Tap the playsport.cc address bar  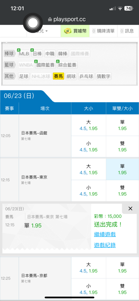point(66,19)
